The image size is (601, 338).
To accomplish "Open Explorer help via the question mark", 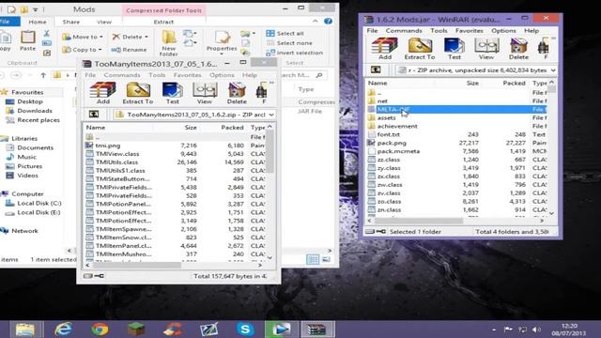I will coord(328,21).
